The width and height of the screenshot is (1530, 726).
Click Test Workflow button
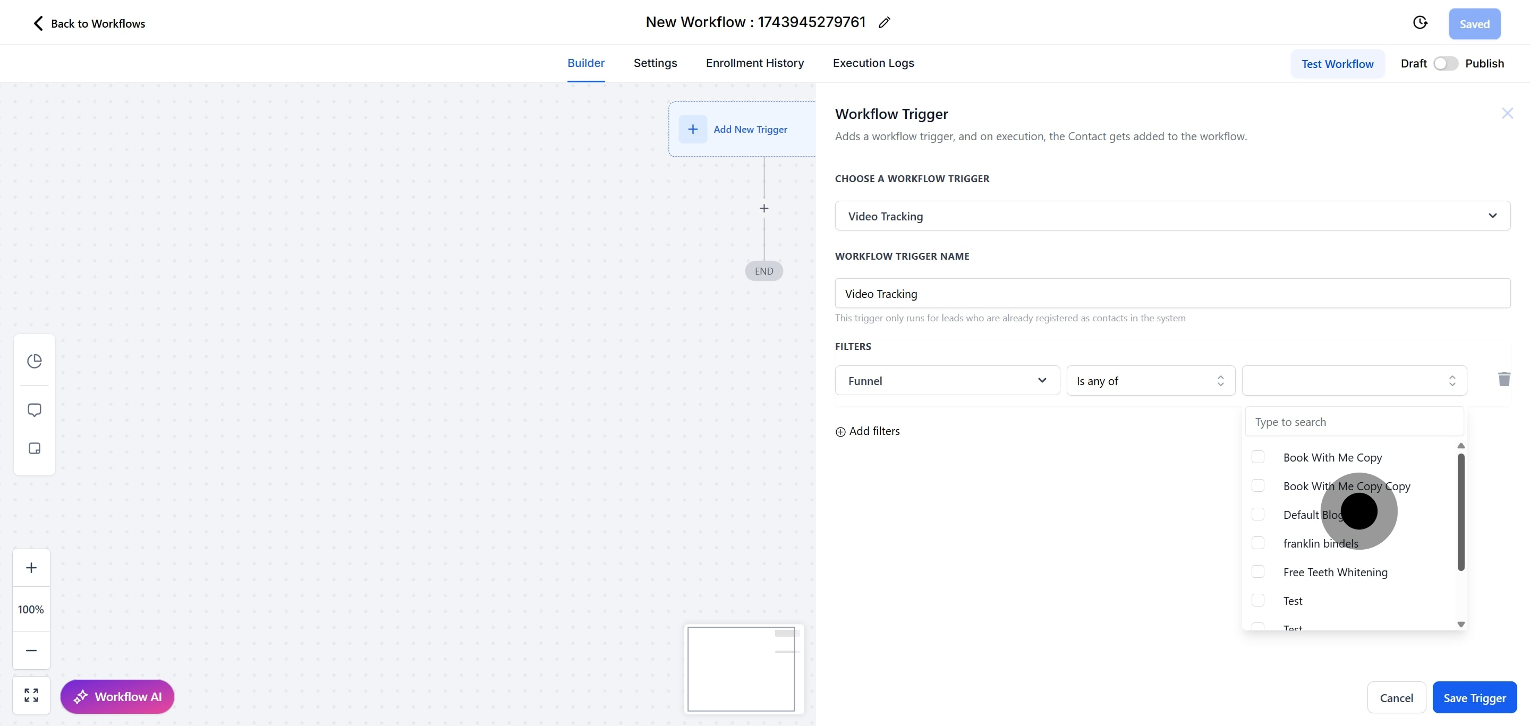(1337, 64)
